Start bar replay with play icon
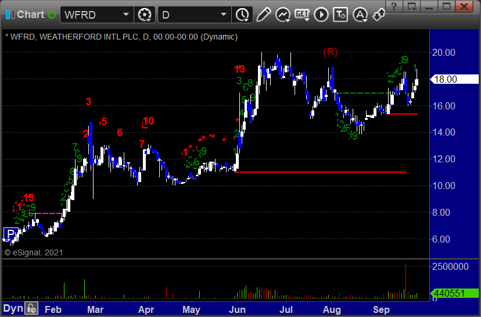The height and width of the screenshot is (317, 481). [x=321, y=15]
